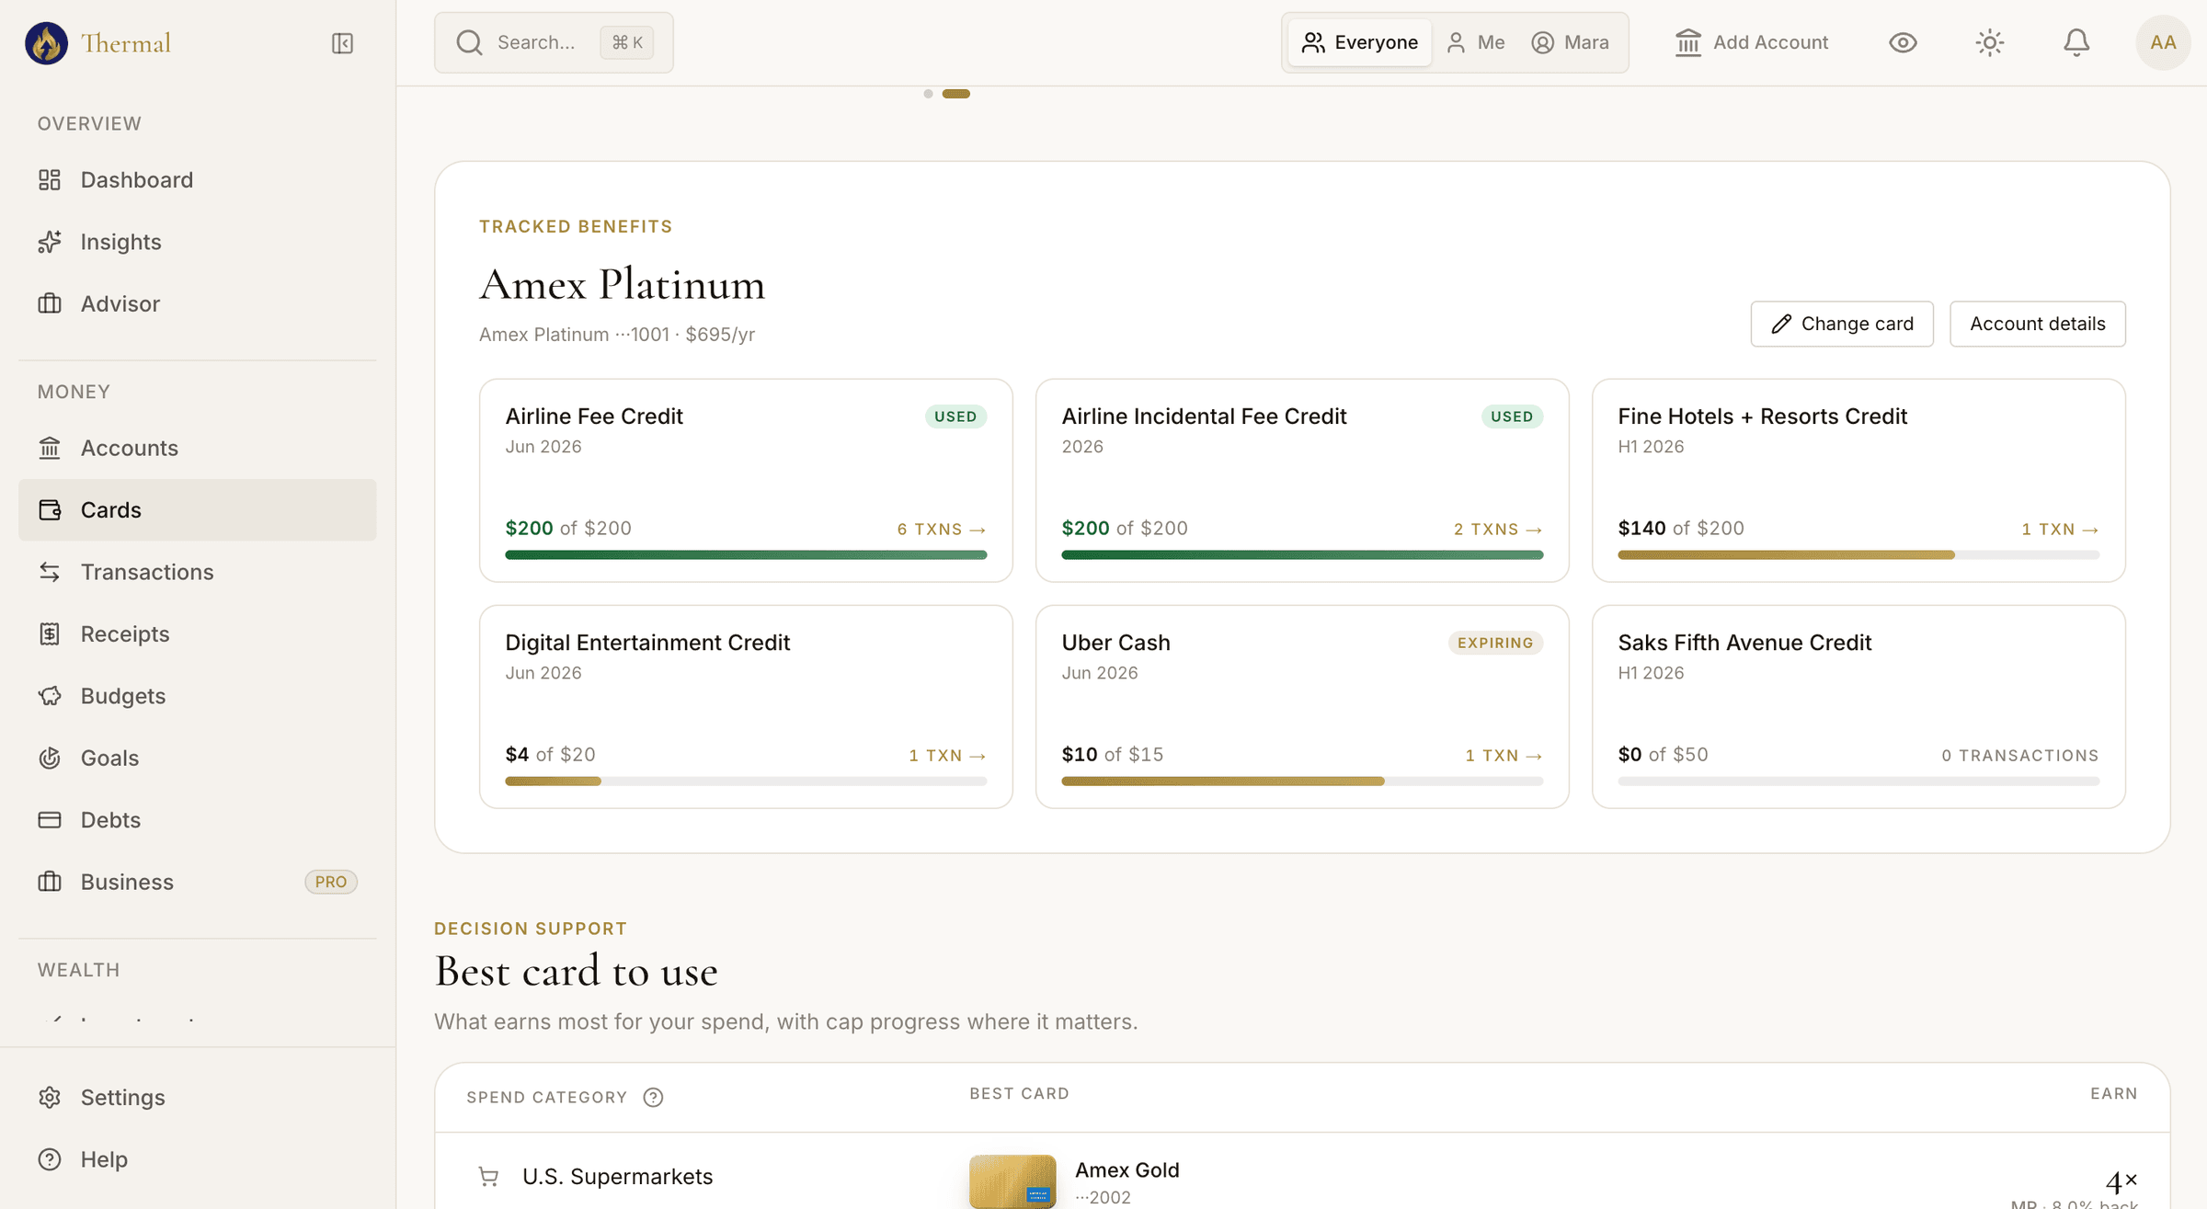Image resolution: width=2207 pixels, height=1209 pixels.
Task: Click the AA user avatar
Action: (x=2163, y=42)
